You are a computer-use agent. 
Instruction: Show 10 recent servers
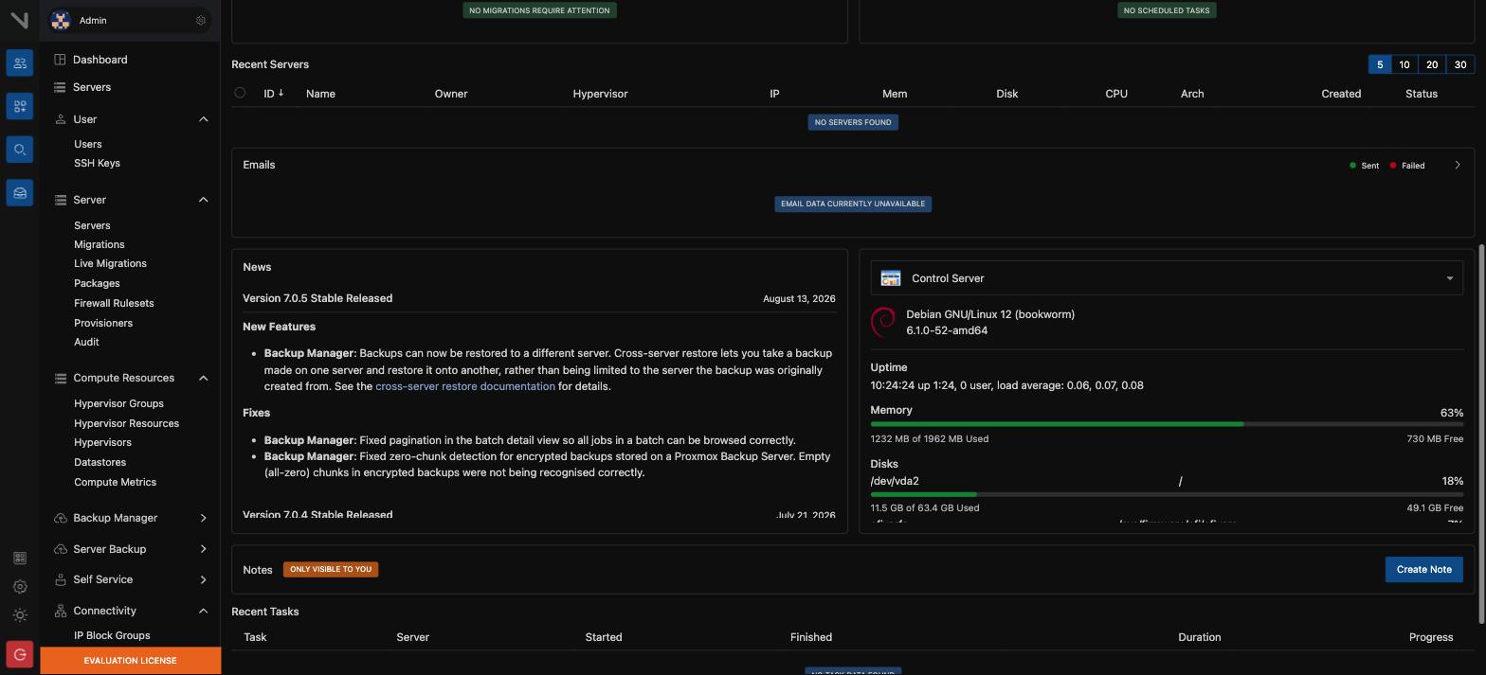pos(1404,64)
